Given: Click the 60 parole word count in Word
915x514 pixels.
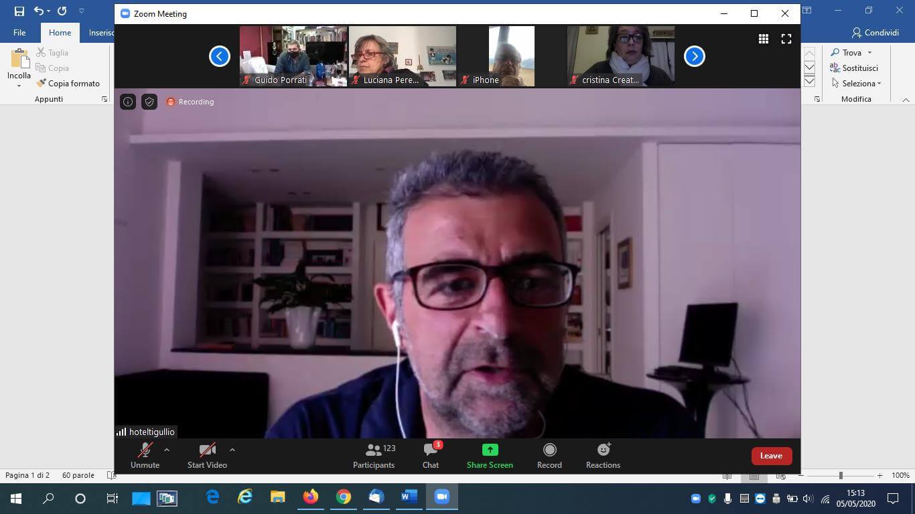Looking at the screenshot, I should tap(78, 475).
